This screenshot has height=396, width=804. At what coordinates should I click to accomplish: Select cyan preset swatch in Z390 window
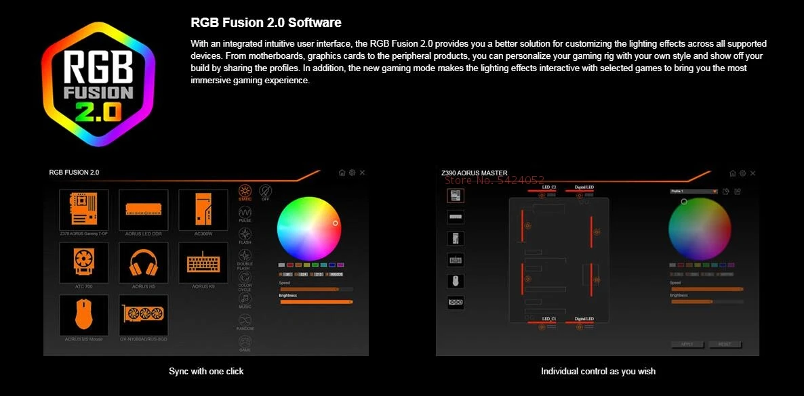[715, 265]
